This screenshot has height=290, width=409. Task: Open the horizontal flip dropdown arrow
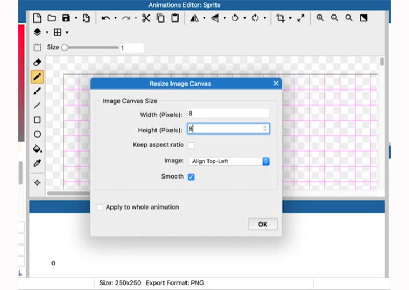(x=205, y=18)
